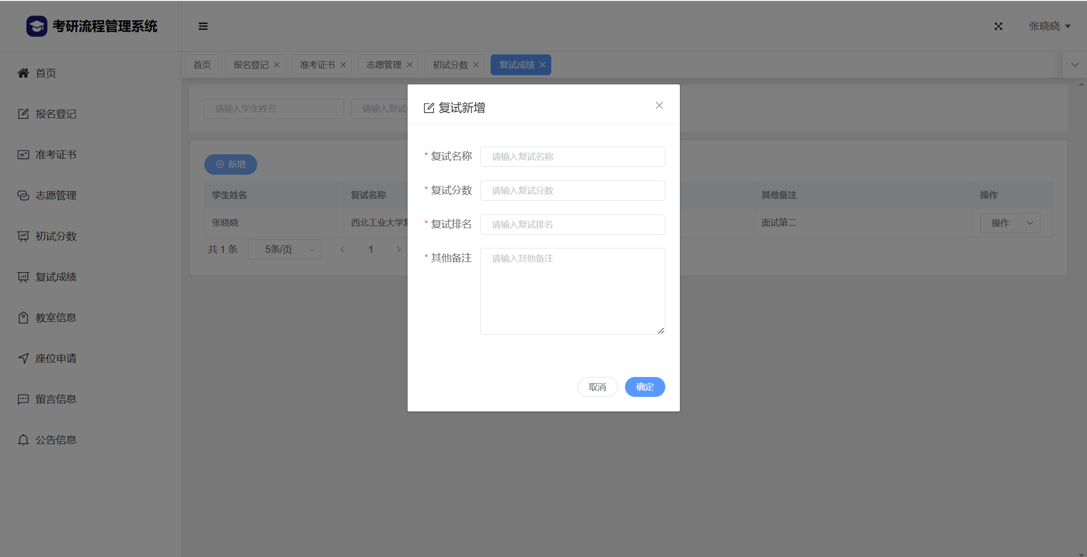
Task: Open the 5条/页 page size dropdown
Action: coord(285,249)
